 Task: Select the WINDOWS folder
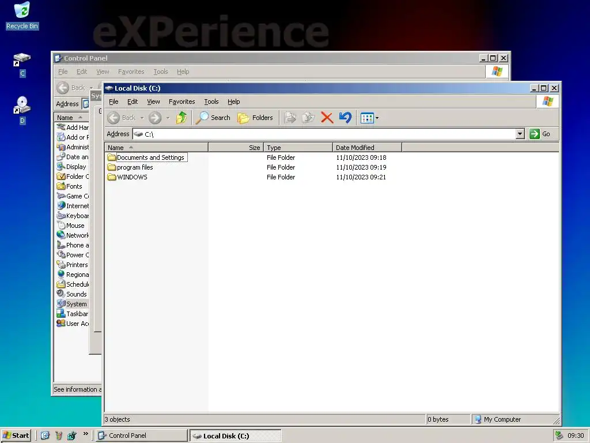pos(127,177)
